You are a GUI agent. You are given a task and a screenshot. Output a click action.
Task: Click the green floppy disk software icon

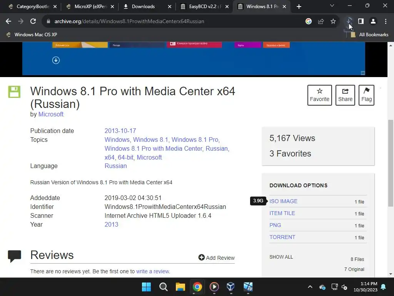pos(14,92)
